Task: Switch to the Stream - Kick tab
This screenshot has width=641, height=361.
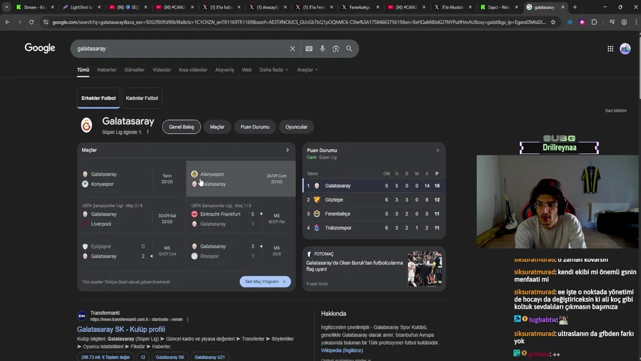Action: [x=34, y=7]
